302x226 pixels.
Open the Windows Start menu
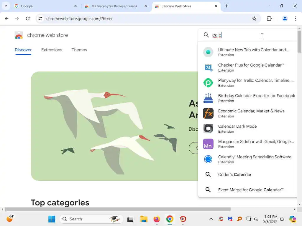pyautogui.click(x=52, y=219)
